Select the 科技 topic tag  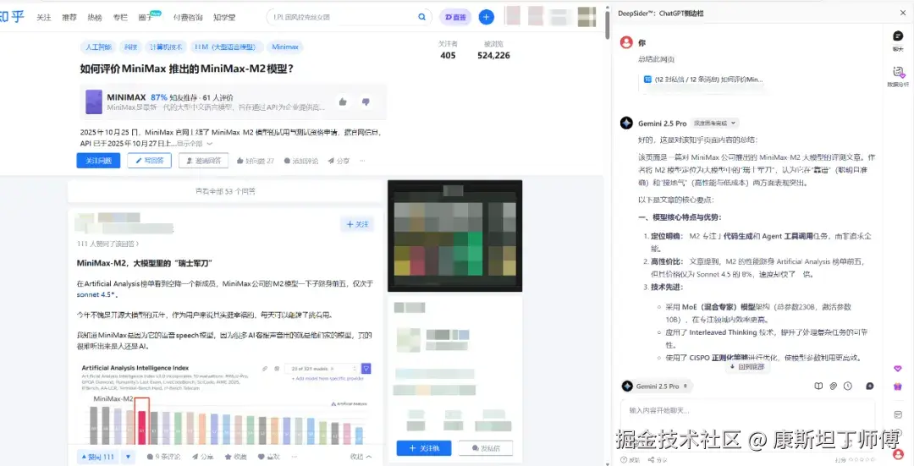[130, 47]
